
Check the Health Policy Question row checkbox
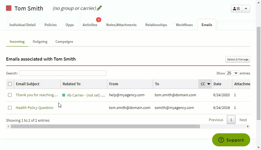(x=10, y=108)
